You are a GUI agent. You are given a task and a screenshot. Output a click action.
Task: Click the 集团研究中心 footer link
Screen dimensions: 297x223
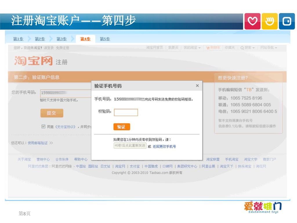[187, 166]
